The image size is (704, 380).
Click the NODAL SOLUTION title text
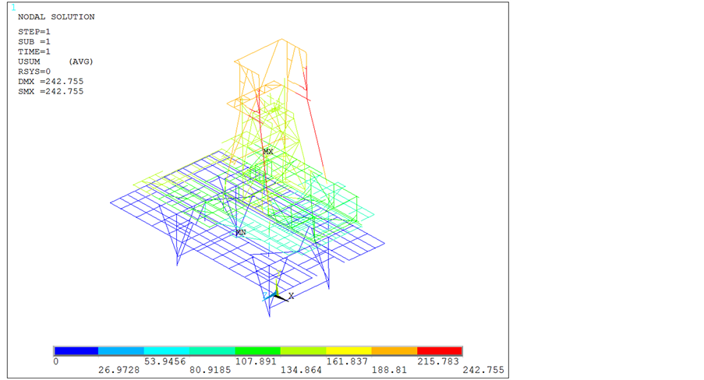56,17
